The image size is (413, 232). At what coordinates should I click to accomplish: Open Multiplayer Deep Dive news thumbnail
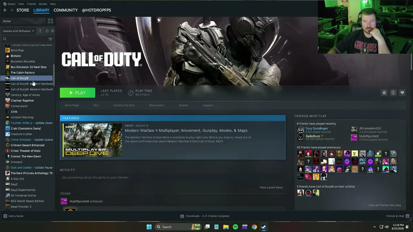pyautogui.click(x=92, y=140)
